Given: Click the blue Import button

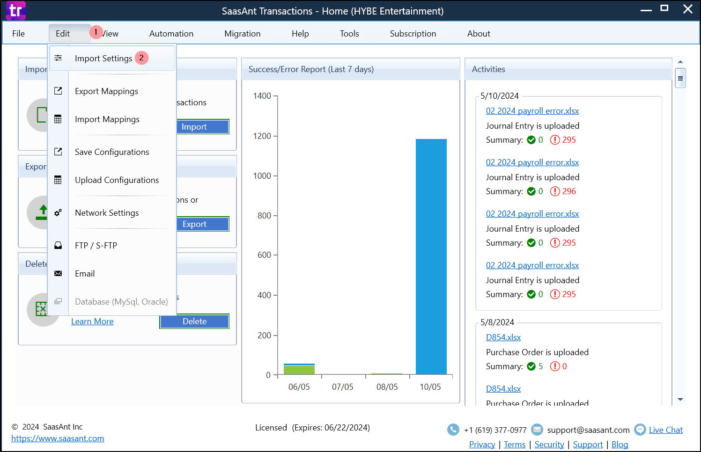Looking at the screenshot, I should coord(203,126).
